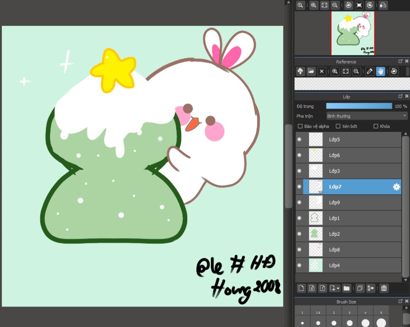Hide the Lớp5 layer
The image size is (410, 327).
(x=299, y=140)
